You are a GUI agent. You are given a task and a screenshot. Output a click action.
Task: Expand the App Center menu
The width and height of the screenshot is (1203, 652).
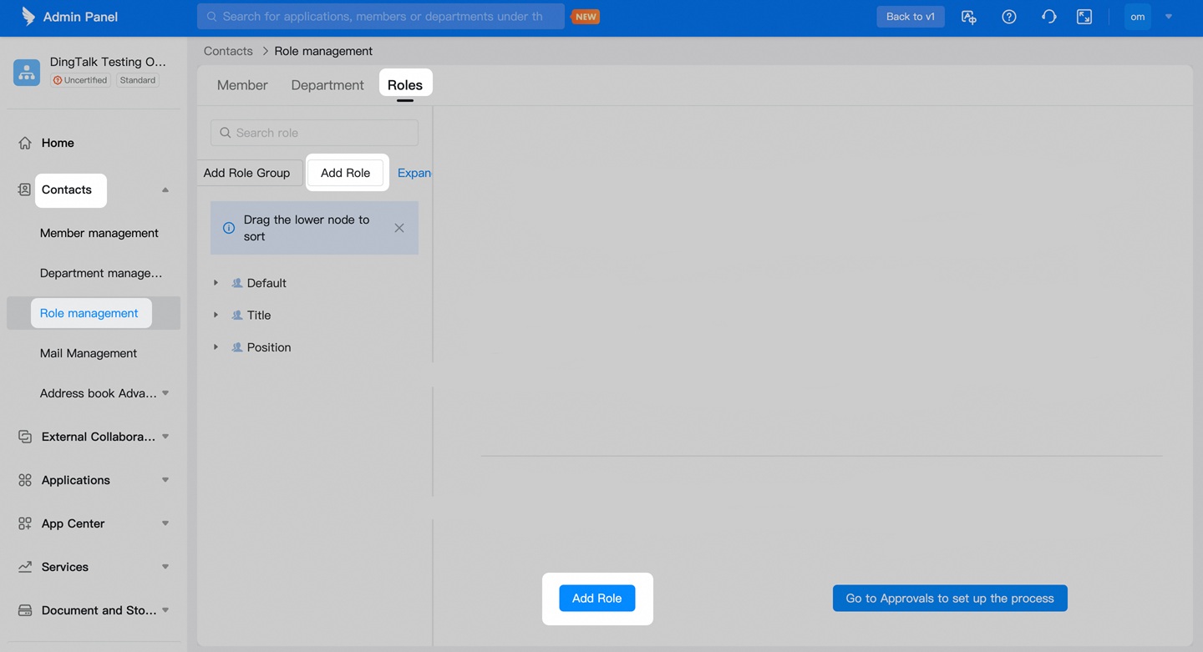(x=165, y=523)
